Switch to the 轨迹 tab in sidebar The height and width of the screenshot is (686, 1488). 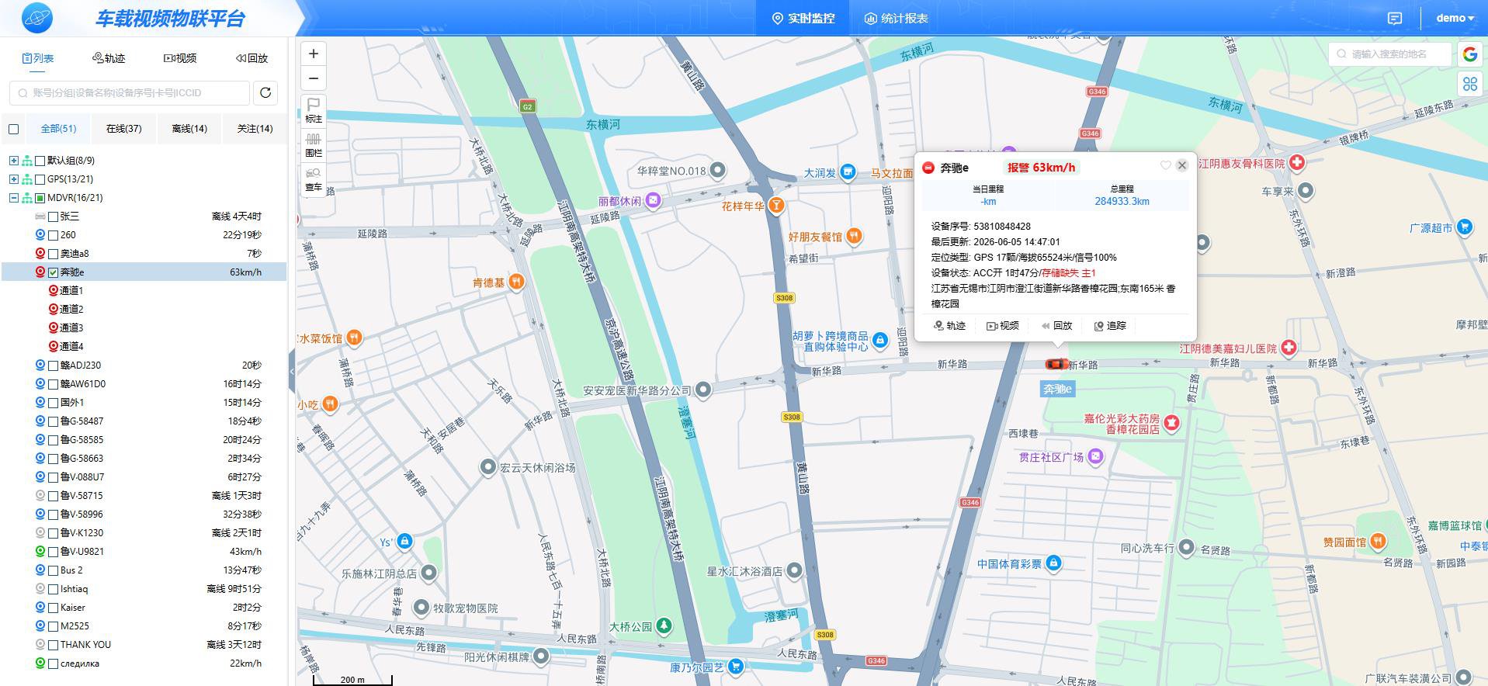click(x=109, y=58)
